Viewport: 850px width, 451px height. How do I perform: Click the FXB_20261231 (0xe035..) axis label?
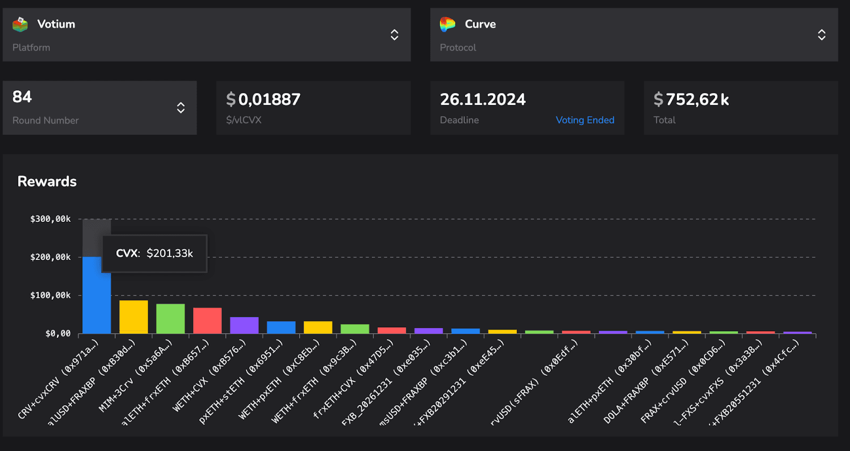pos(386,381)
